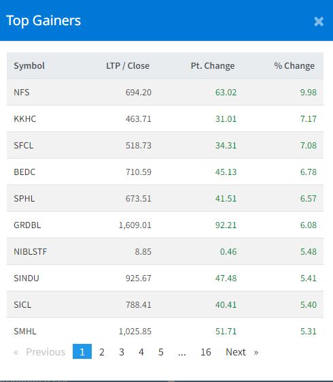Click the Next page link
Viewport: 333px width, 382px height.
242,352
